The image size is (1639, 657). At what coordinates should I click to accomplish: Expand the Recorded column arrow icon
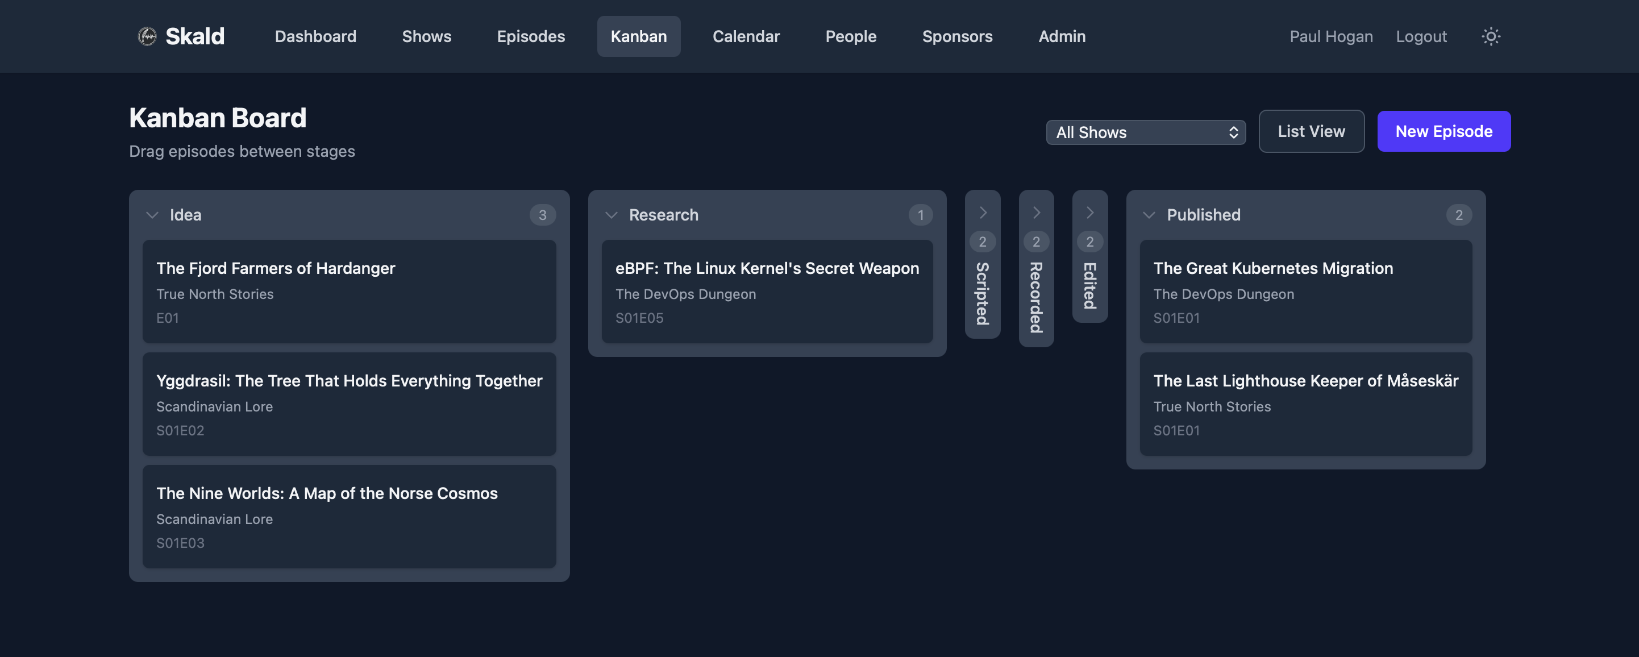point(1037,213)
